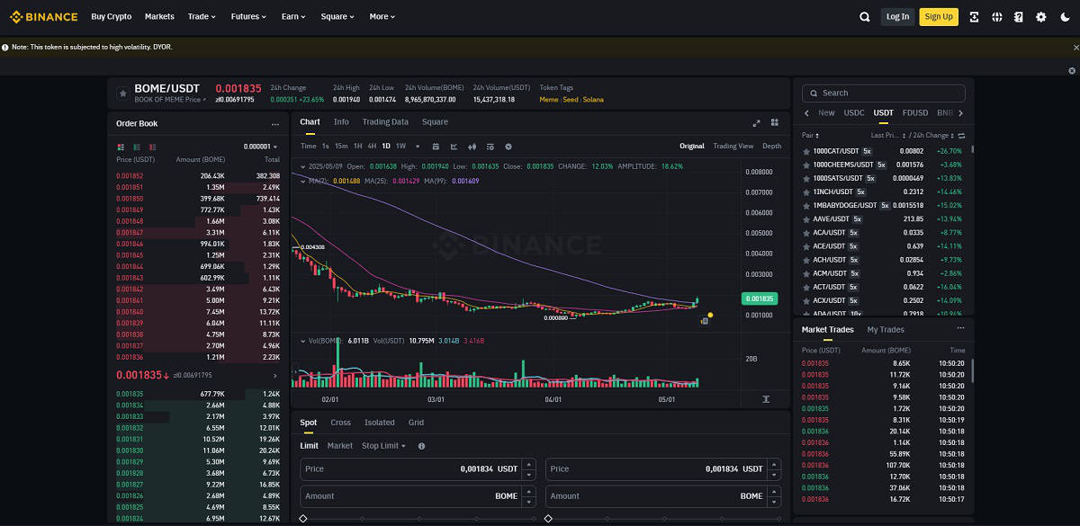Open the My Trades tab
Screen dimensions: 1080x526
886,330
